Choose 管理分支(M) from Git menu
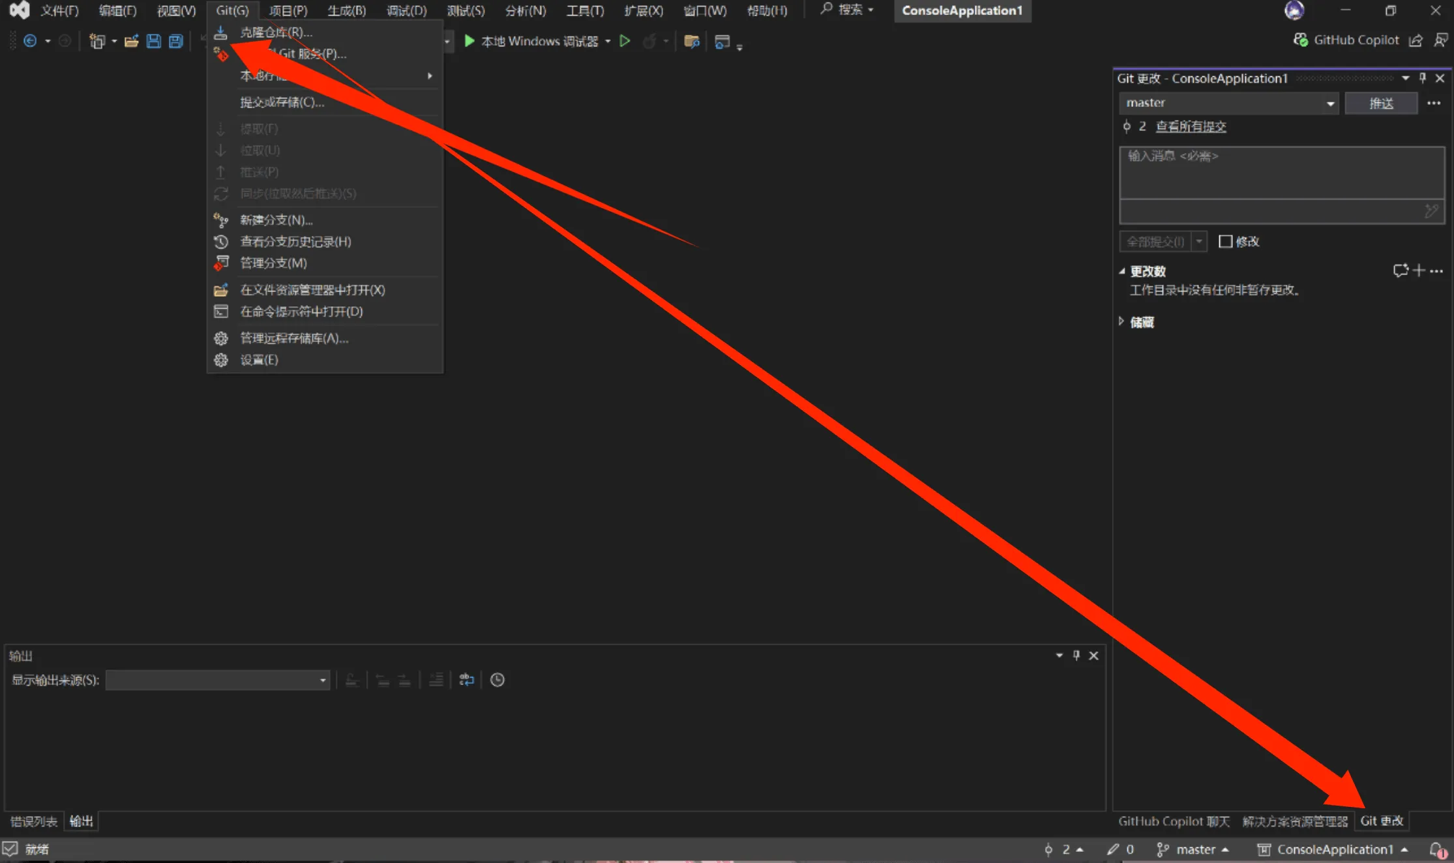Screen dimensions: 1454x863 (x=273, y=263)
